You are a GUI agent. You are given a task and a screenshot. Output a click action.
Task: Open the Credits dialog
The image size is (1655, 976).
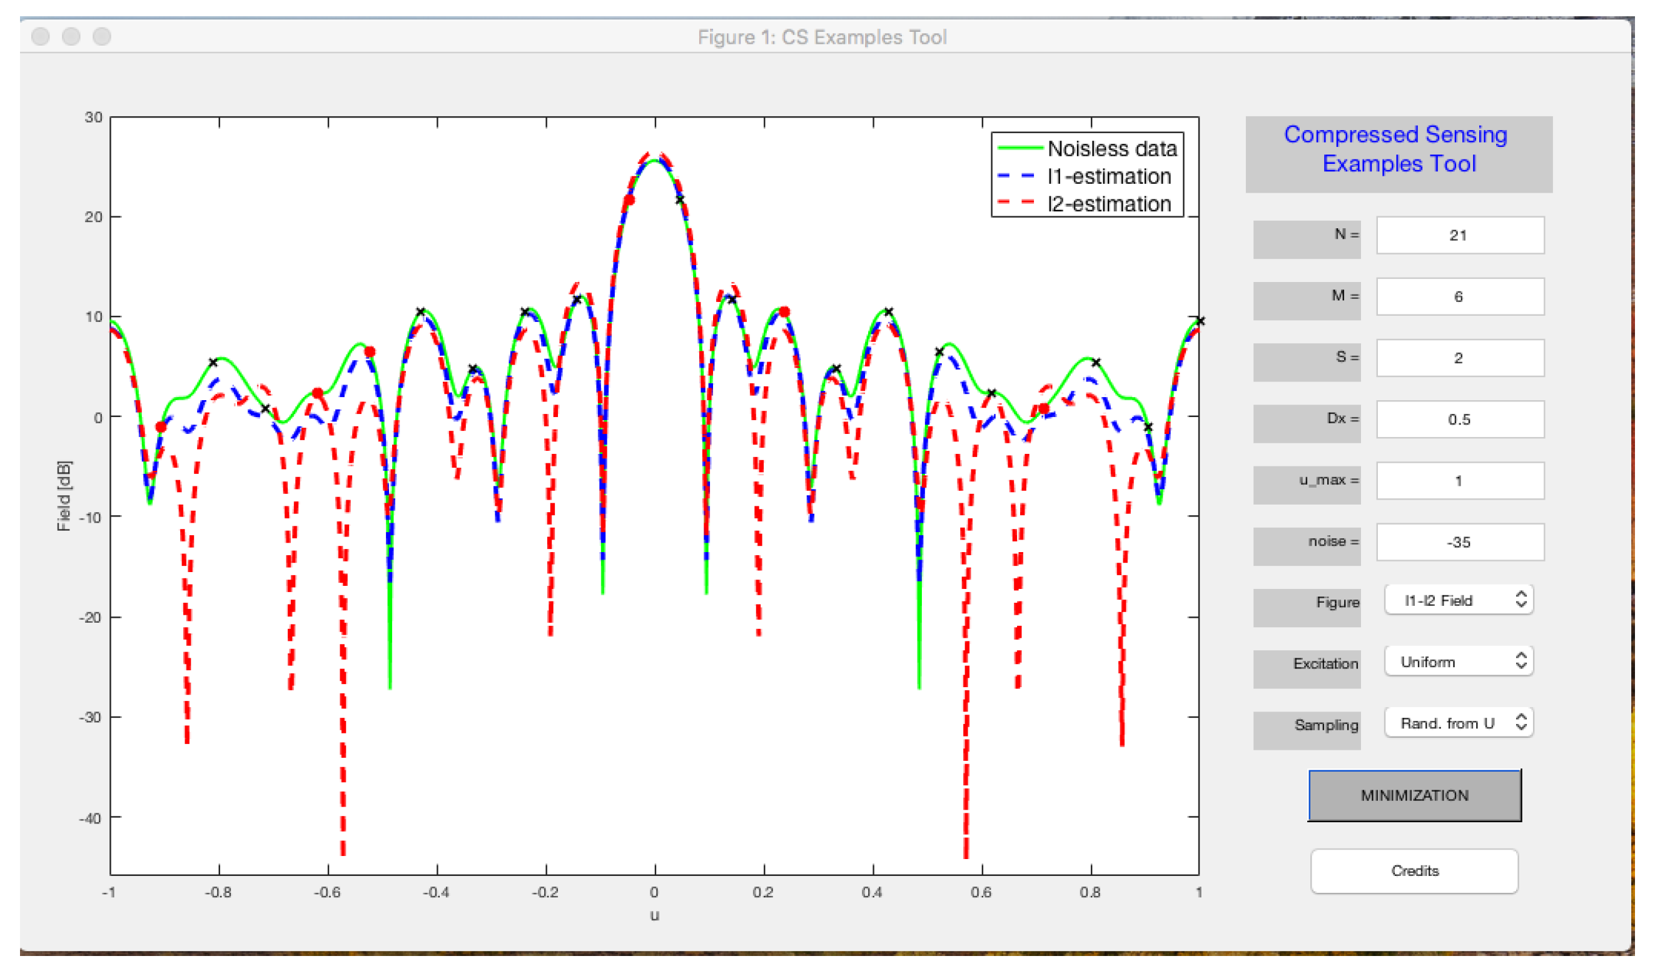click(1414, 871)
